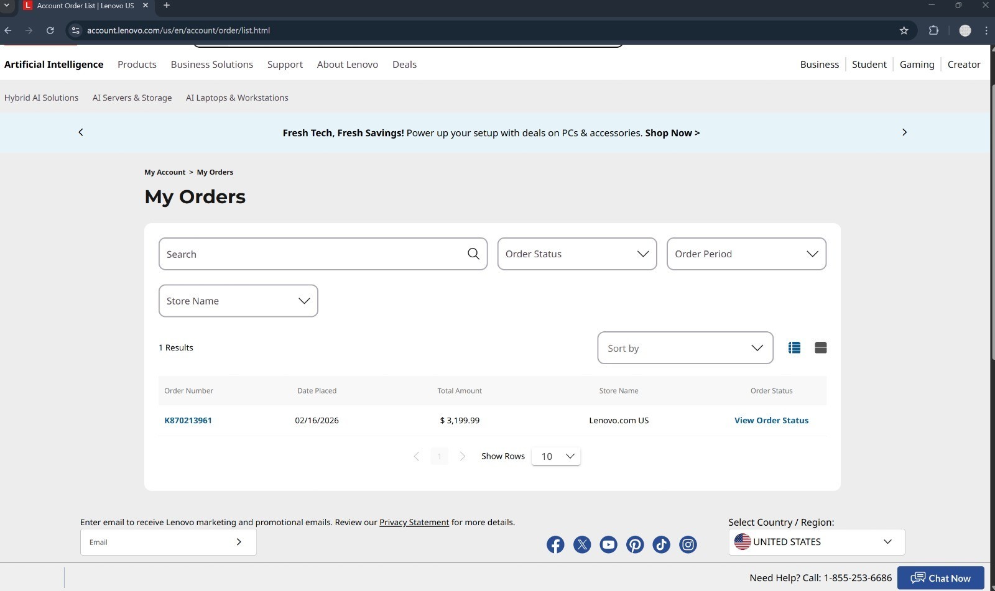
Task: Go back in browser history
Action: pyautogui.click(x=8, y=30)
